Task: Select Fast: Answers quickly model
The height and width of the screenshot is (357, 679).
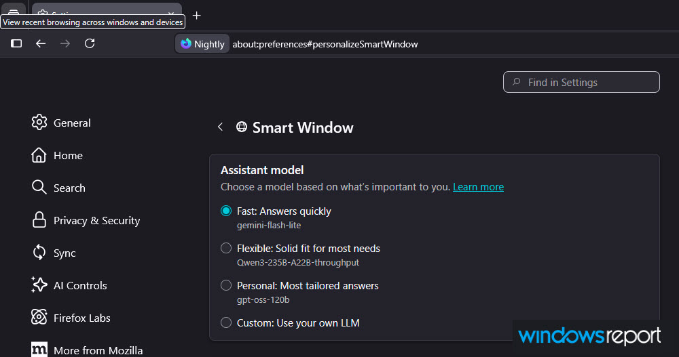Action: pyautogui.click(x=226, y=211)
